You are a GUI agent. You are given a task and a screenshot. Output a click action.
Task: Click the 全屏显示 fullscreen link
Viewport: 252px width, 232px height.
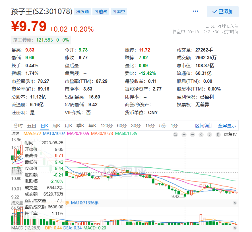[x=227, y=126]
